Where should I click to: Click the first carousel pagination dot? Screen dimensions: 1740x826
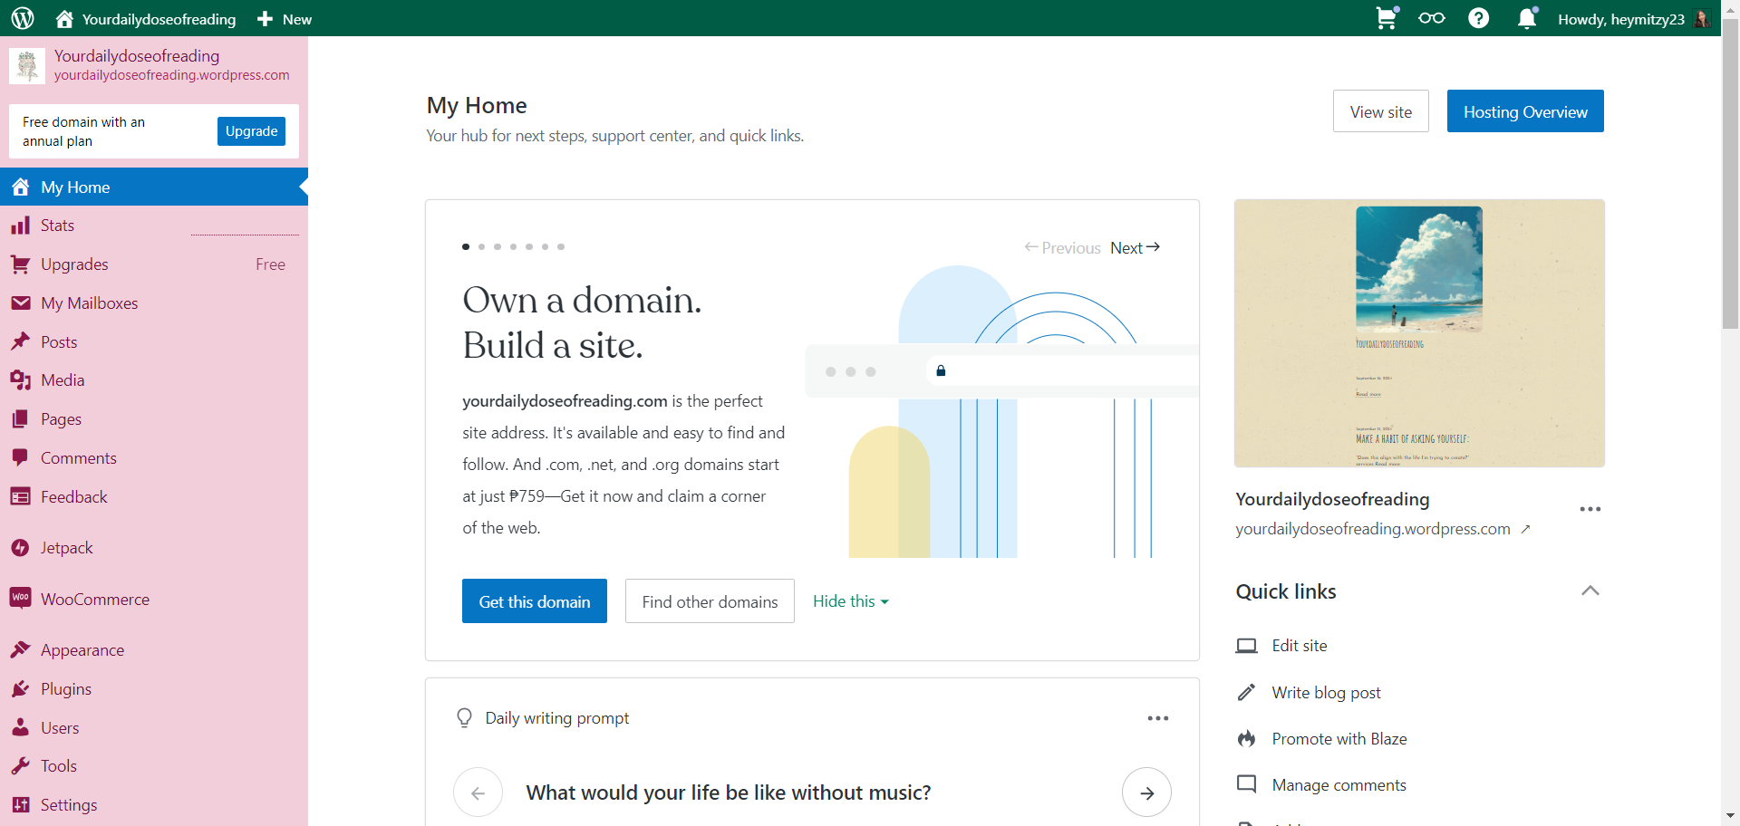pos(466,246)
